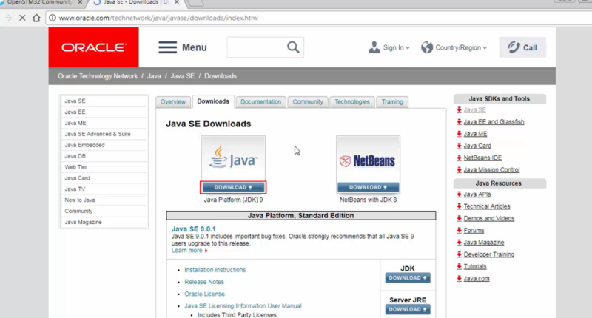Click download arrow icon beside Java APIs
Viewport: 592px width, 318px height.
tap(459, 194)
